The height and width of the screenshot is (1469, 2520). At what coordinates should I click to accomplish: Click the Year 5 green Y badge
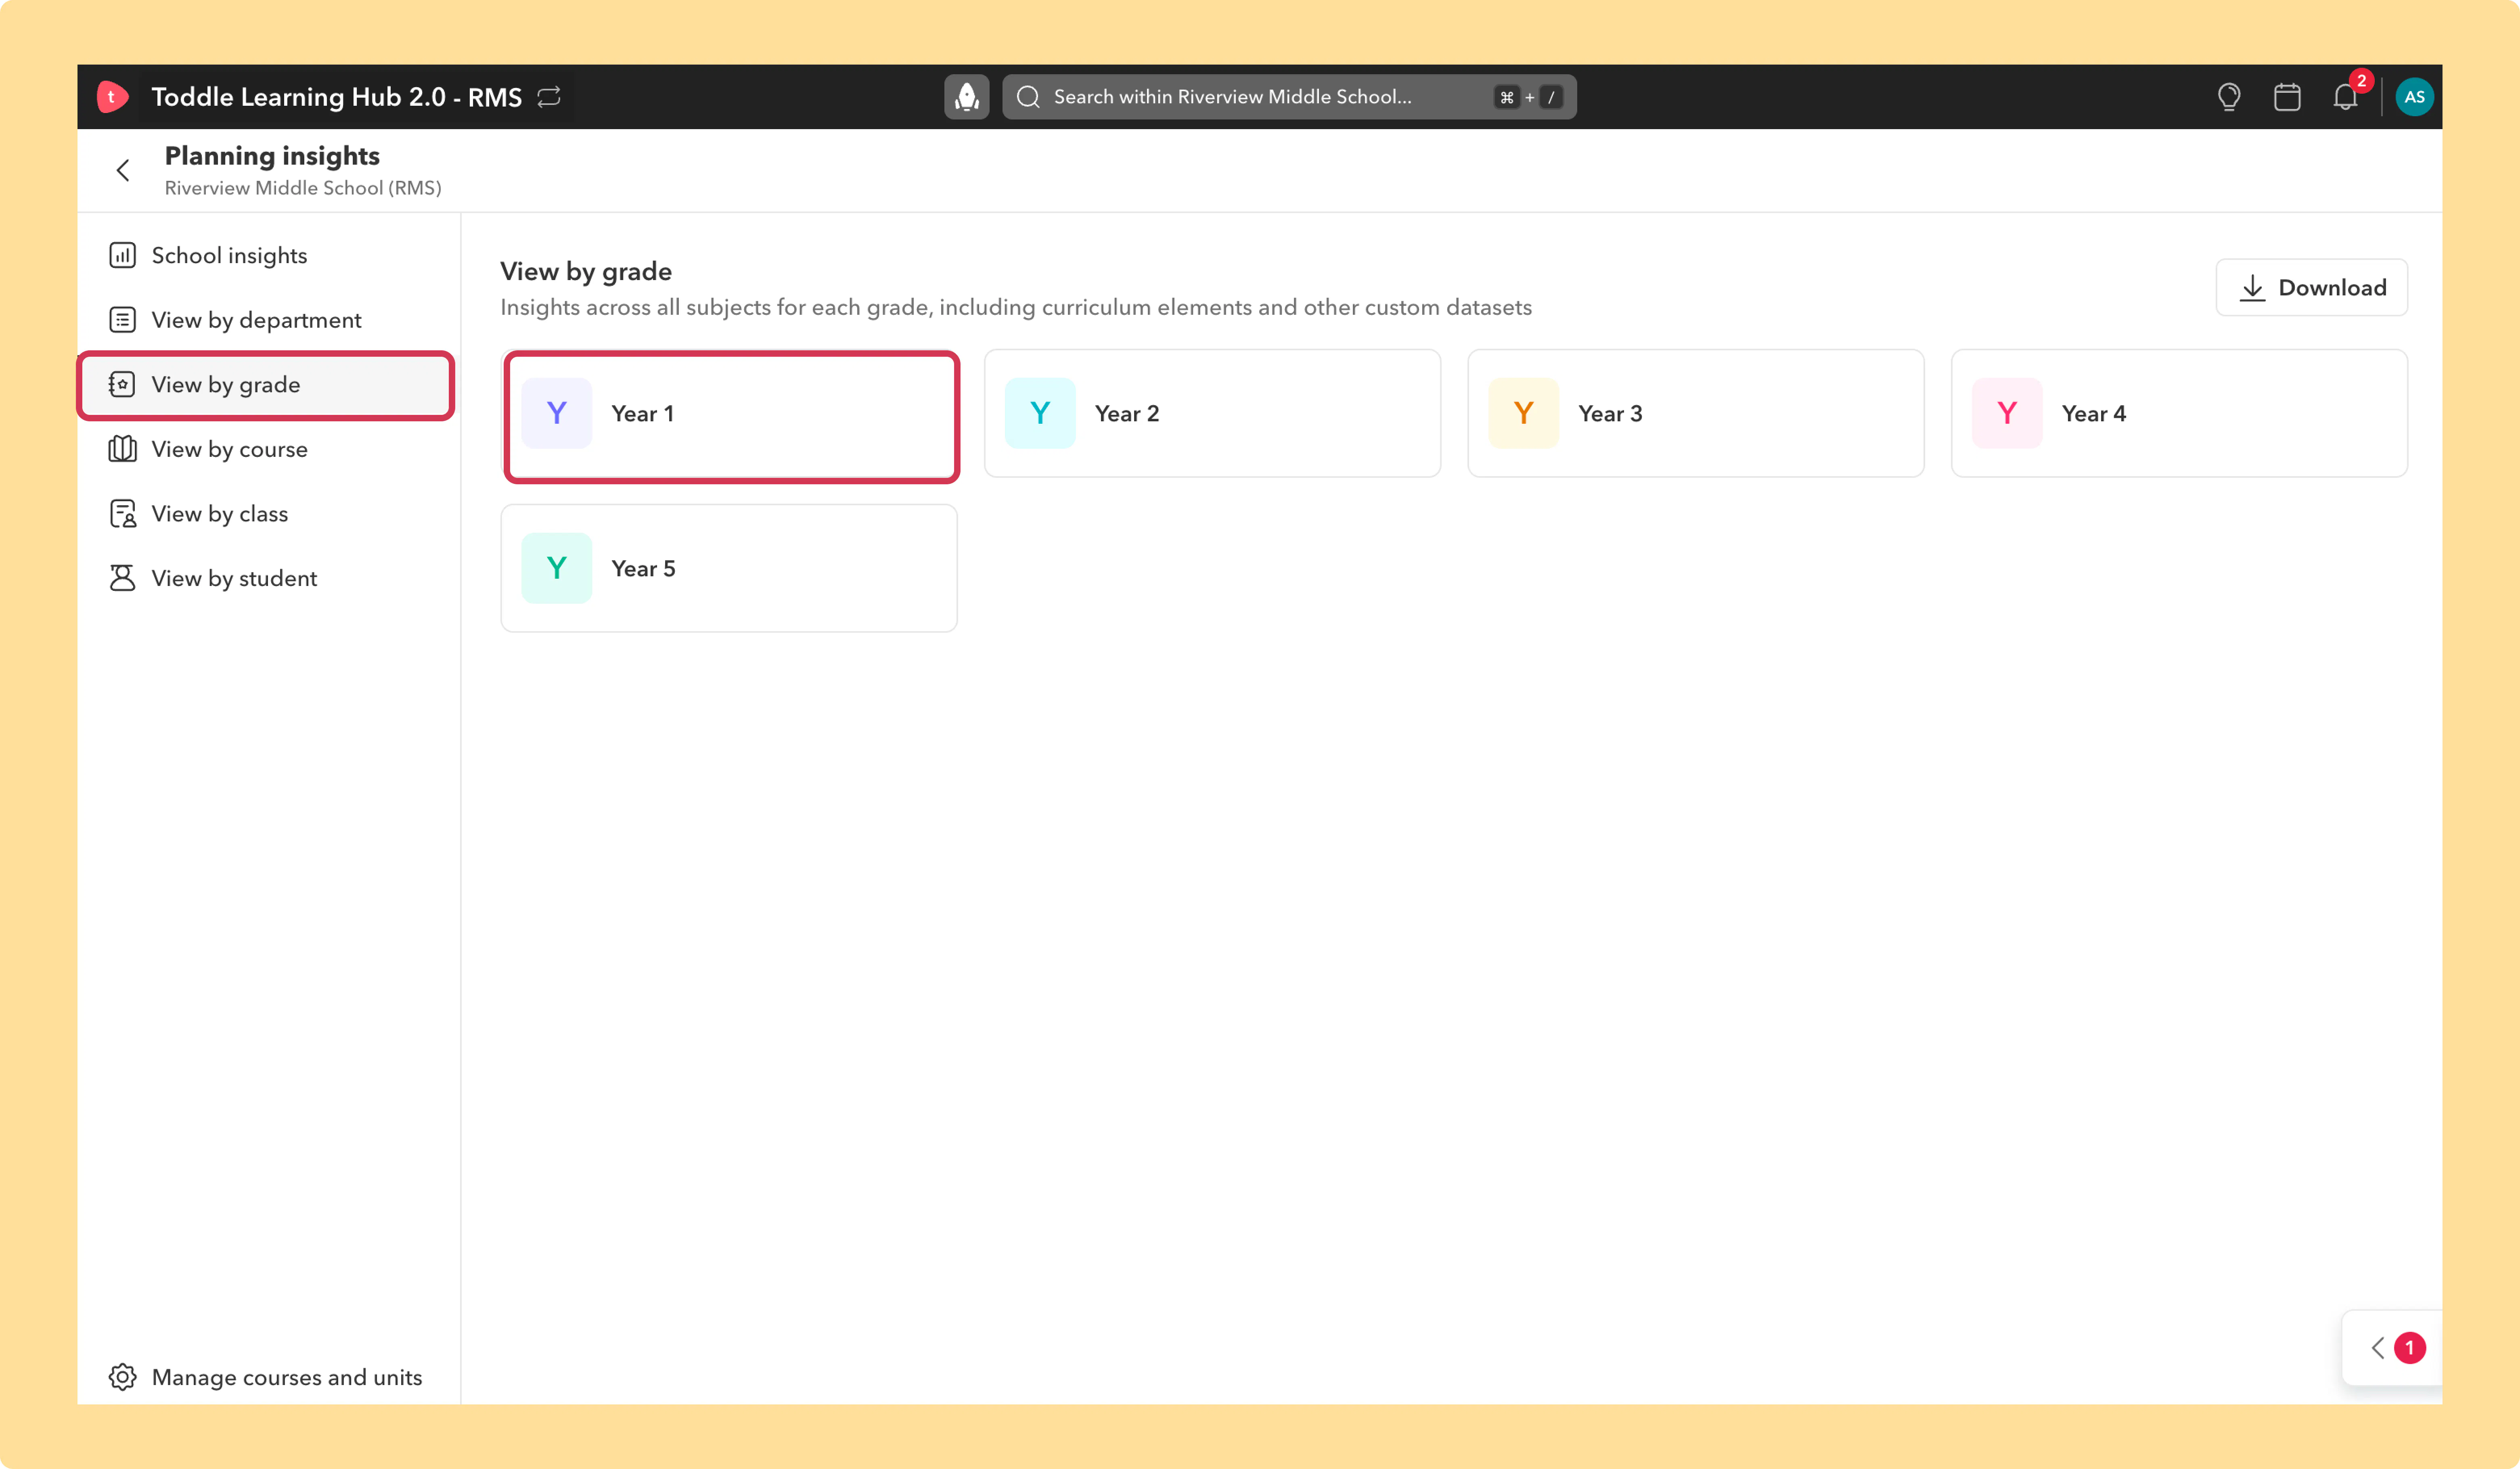tap(557, 568)
